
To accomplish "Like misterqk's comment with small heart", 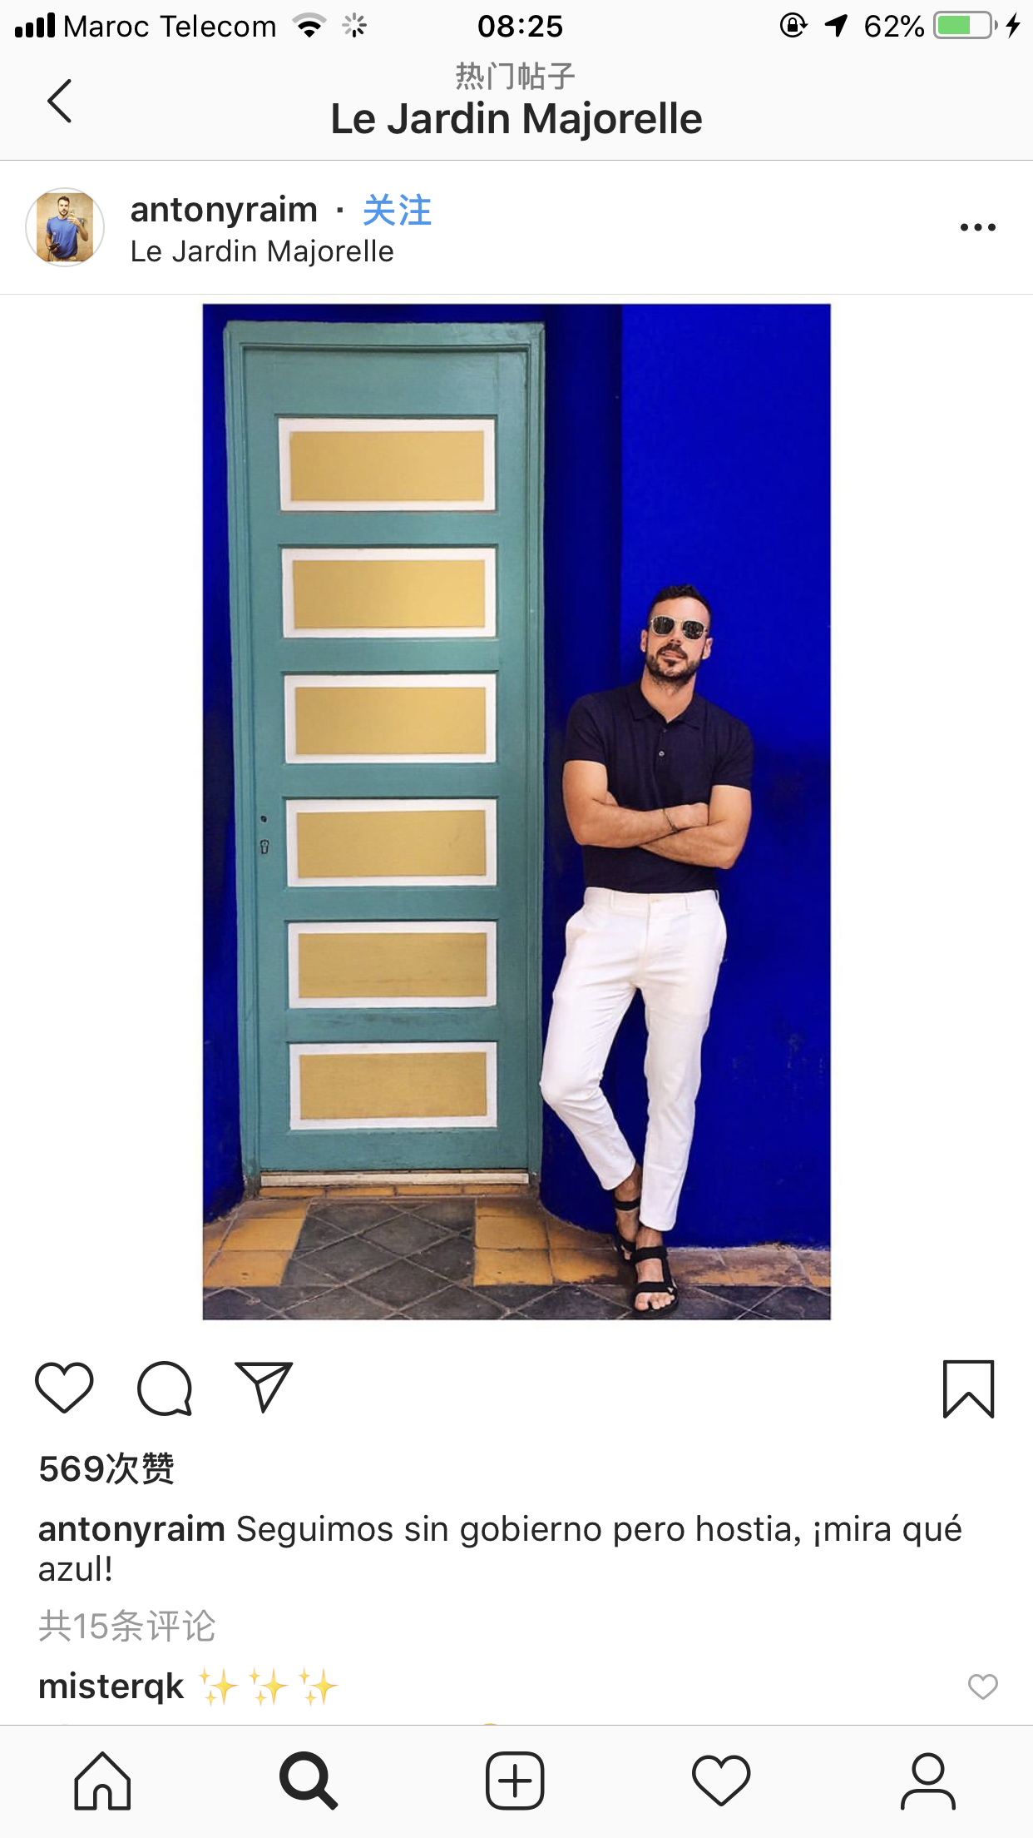I will click(x=982, y=1686).
